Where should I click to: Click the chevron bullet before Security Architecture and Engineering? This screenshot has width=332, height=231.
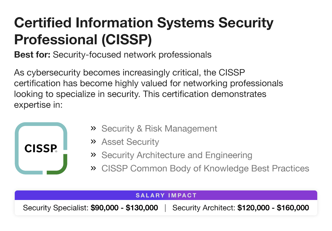(93, 155)
